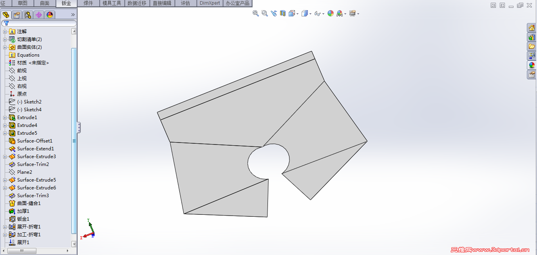Click the View Settings monitor icon
The width and height of the screenshot is (537, 255).
353,13
